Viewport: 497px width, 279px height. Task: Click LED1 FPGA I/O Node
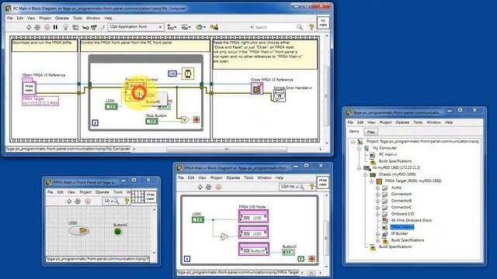tap(254, 232)
